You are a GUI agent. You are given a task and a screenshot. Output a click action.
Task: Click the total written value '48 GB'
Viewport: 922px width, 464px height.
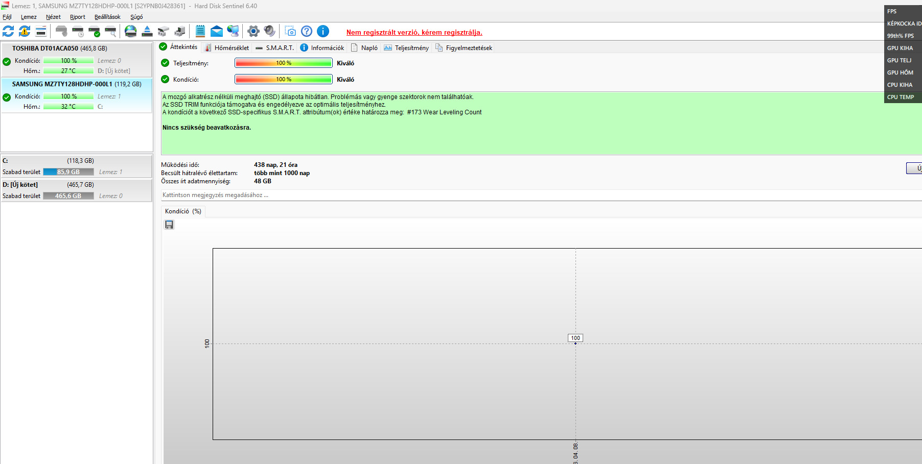pyautogui.click(x=263, y=181)
